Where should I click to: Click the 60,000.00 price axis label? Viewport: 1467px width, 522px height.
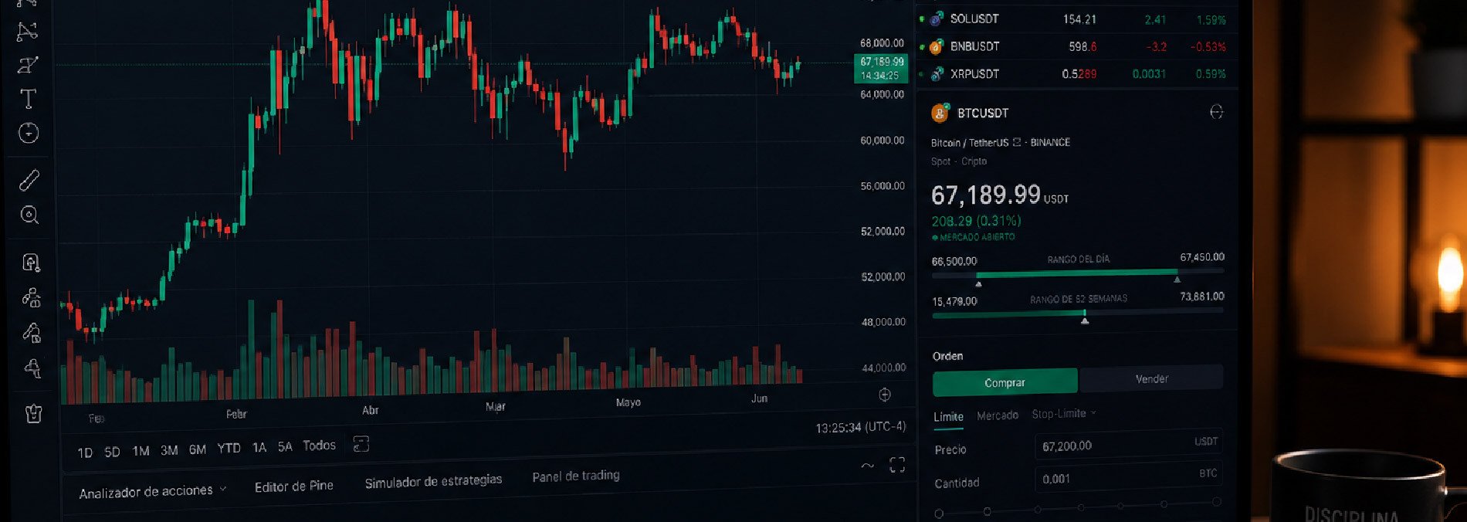coord(883,141)
